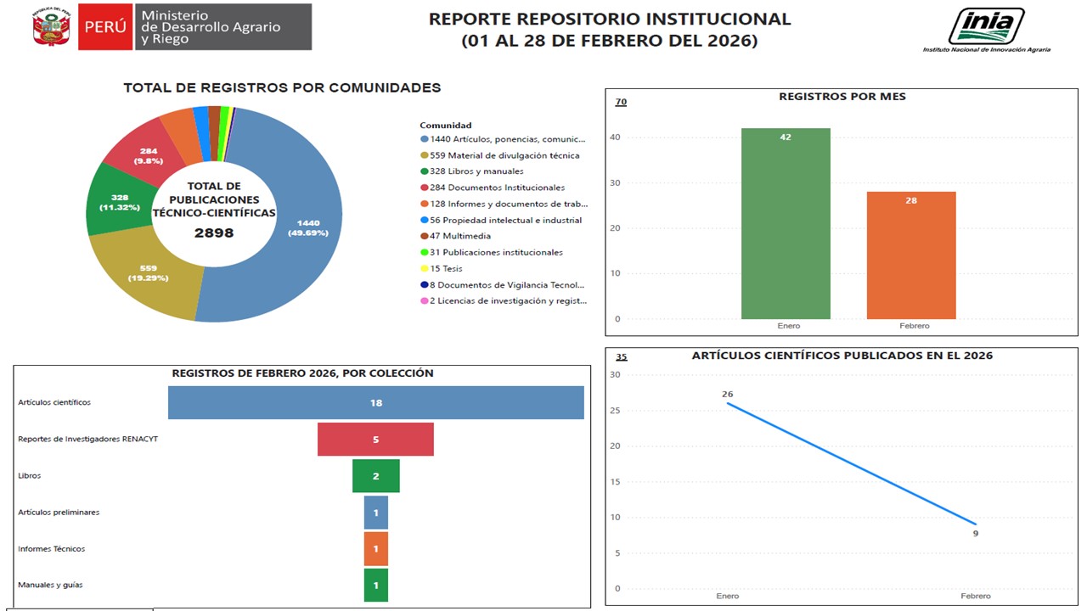Screen dimensions: 1087x611
Task: Click the INIA institute logo
Action: coord(986,31)
